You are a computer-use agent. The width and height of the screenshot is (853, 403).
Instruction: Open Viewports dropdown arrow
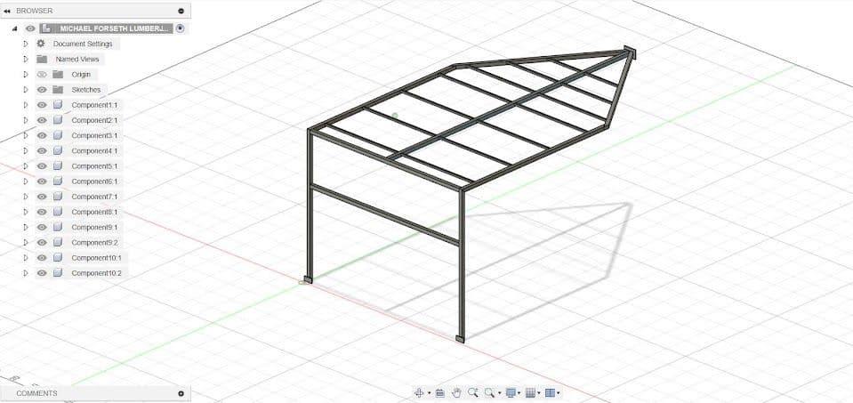tap(559, 393)
